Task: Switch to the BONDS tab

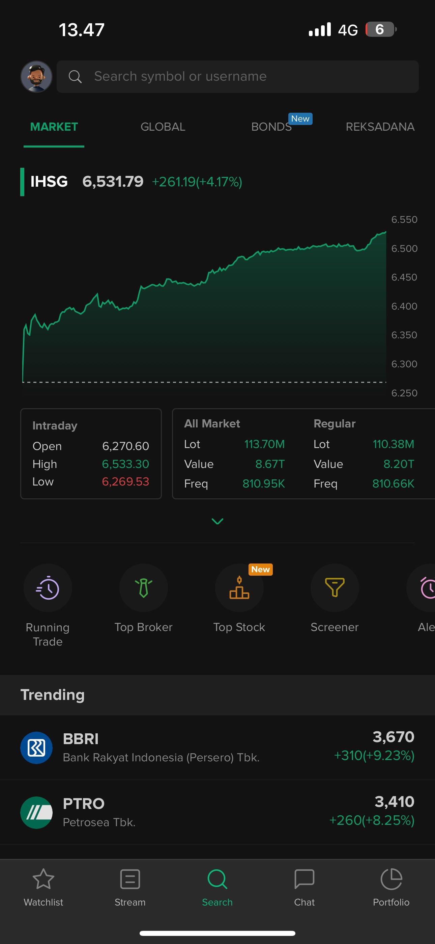Action: point(271,127)
